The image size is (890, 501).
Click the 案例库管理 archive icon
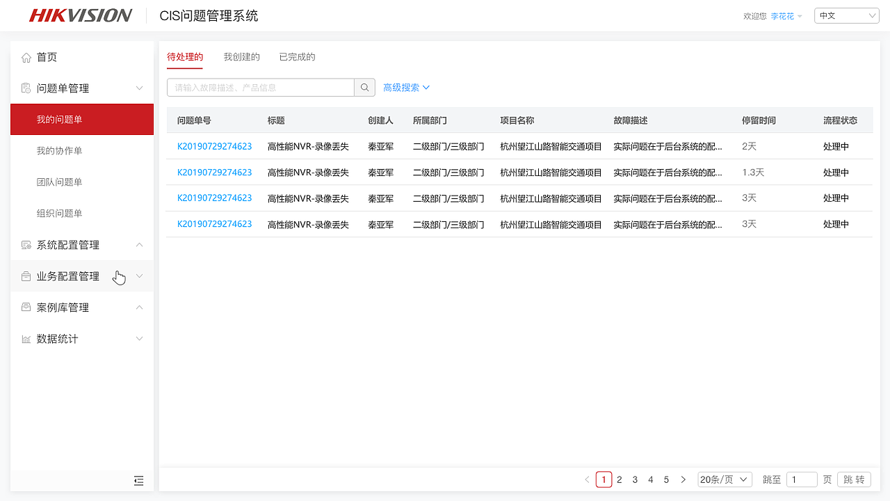[x=24, y=307]
